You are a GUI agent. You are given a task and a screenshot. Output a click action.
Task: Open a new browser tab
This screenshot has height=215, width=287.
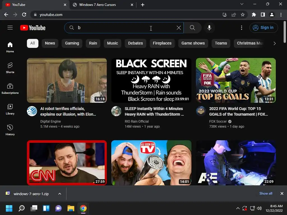143,5
